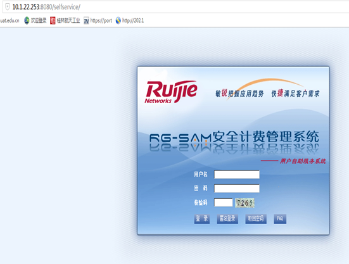Click the Ruijie Networks logo
Screen dimensions: 349x264
point(171,92)
